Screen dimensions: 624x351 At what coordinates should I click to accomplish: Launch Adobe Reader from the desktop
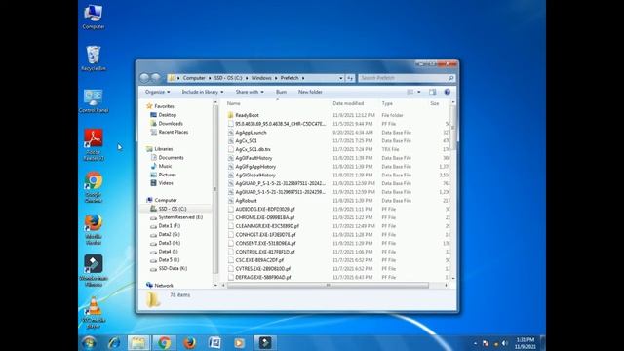(94, 144)
